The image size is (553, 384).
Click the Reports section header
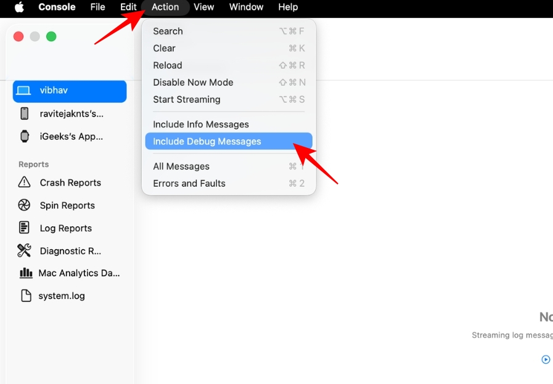pos(33,165)
